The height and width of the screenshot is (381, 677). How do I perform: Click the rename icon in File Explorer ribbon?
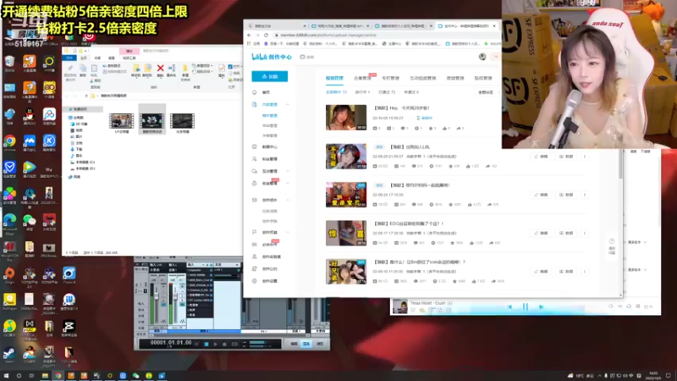click(172, 69)
